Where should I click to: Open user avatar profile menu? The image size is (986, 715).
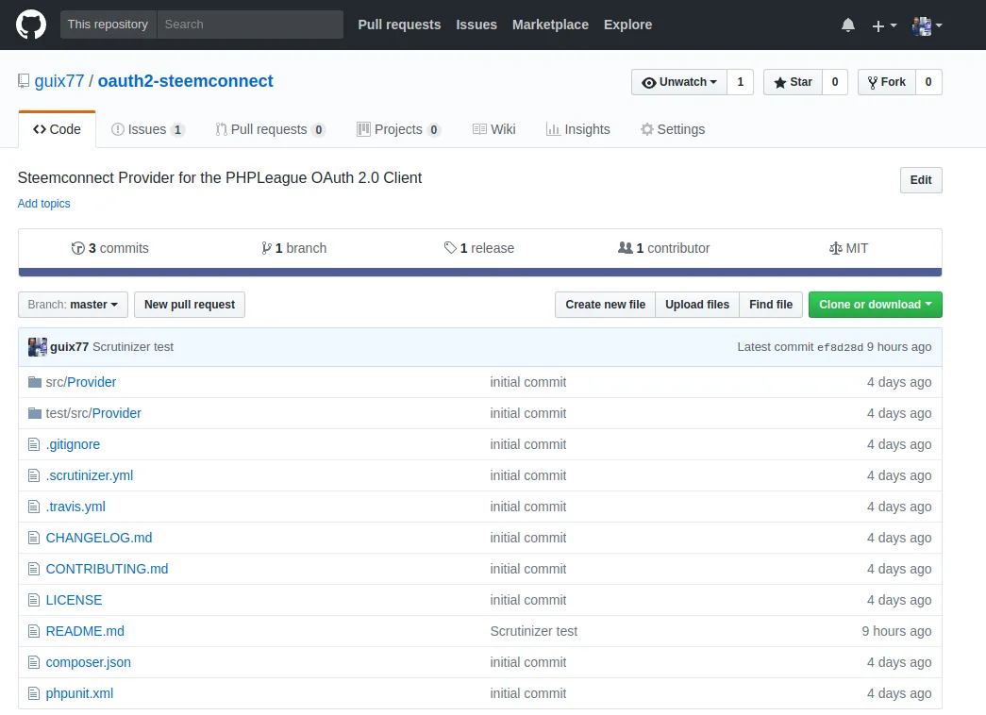(x=927, y=25)
